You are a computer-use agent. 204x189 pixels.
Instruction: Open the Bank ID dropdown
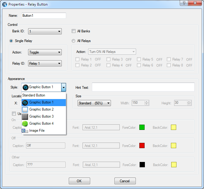click(x=45, y=31)
